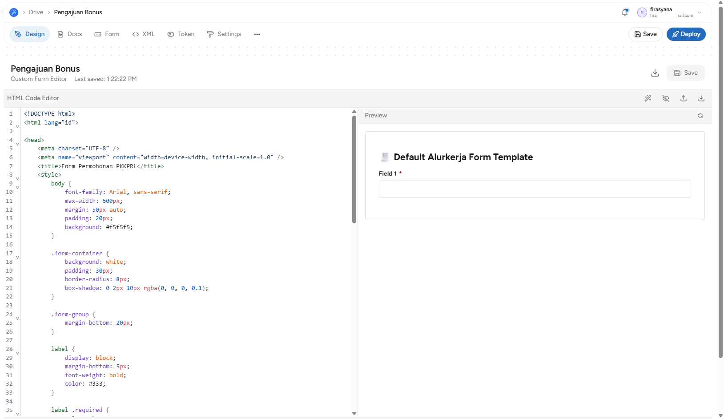Click the 'Field 1' label in preview
Image resolution: width=724 pixels, height=419 pixels.
387,174
